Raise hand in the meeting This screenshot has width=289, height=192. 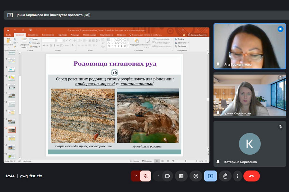(x=225, y=176)
